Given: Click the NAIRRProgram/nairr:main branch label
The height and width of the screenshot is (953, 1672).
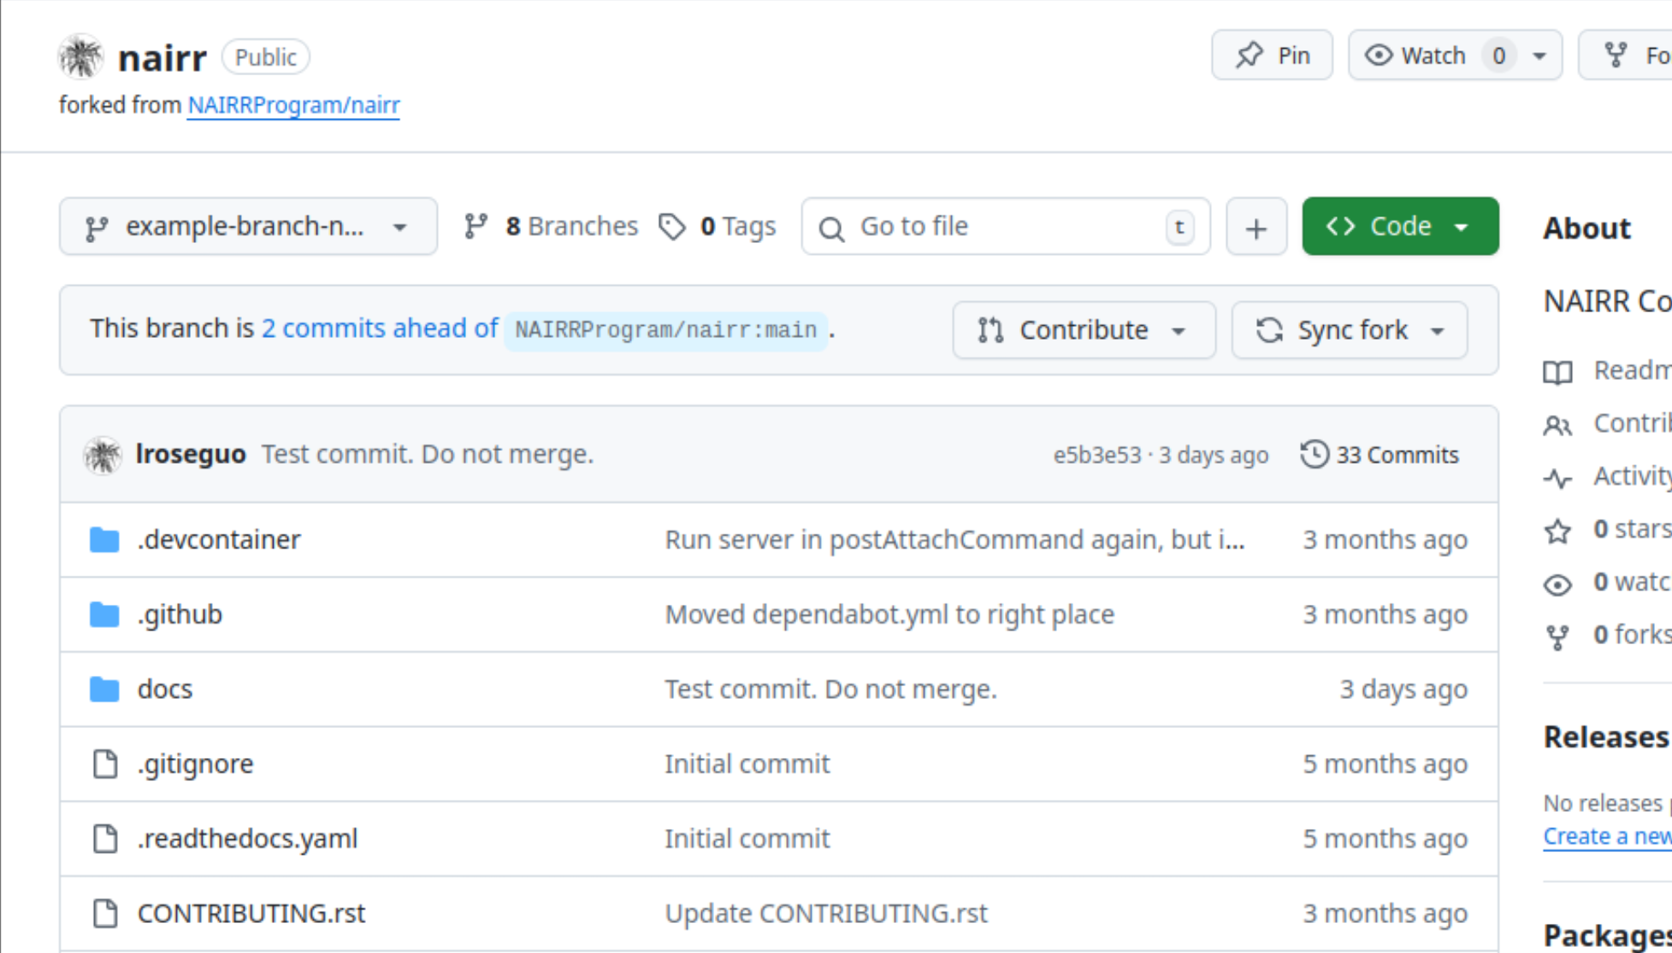Looking at the screenshot, I should pos(665,330).
